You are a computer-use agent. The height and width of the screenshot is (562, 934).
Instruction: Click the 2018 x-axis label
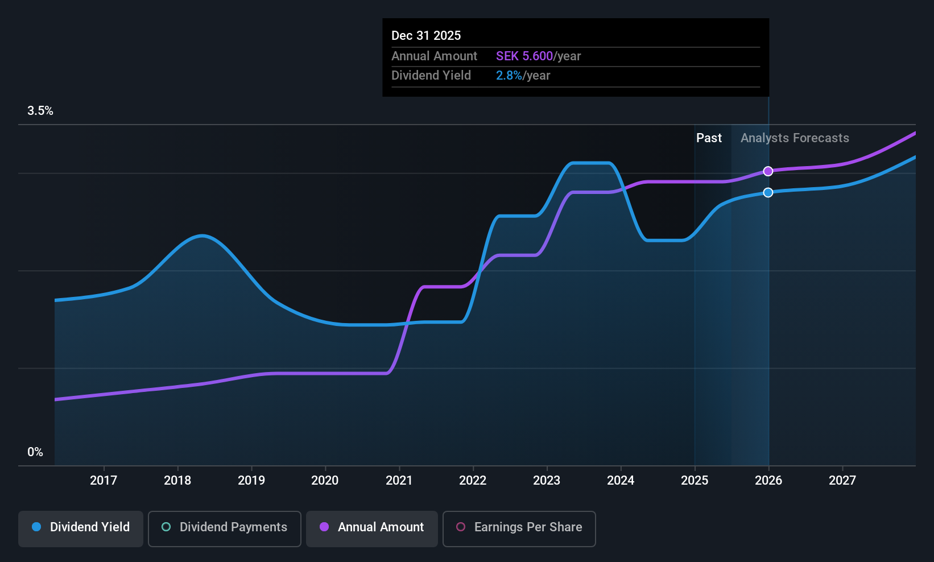click(x=177, y=481)
